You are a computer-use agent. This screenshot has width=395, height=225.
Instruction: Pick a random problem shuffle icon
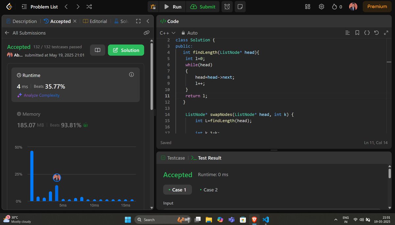(x=89, y=7)
